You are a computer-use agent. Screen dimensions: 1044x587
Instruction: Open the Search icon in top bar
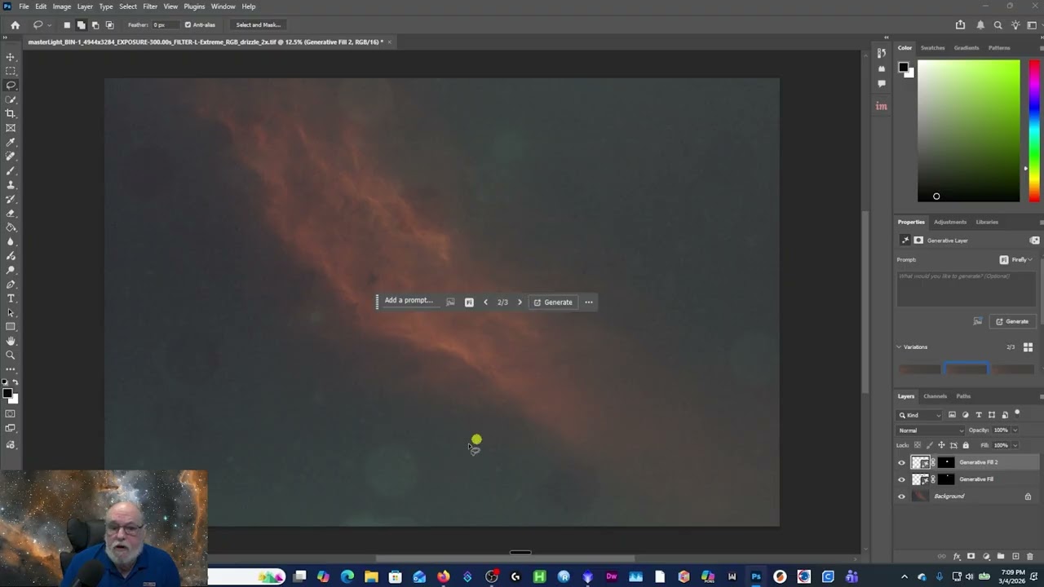click(x=998, y=24)
